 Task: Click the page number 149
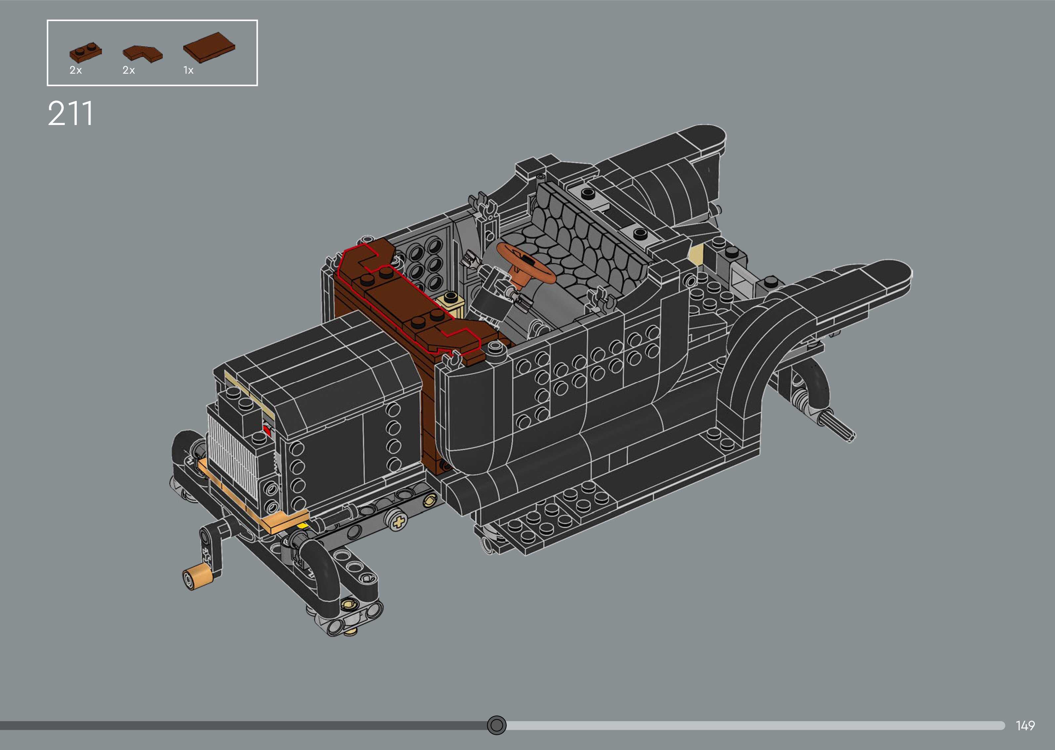point(1025,726)
